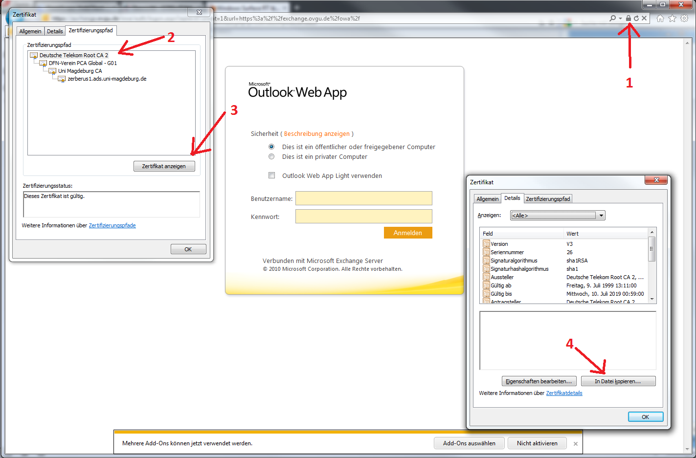
Task: Click Beschreibung anzeigen link
Action: coord(317,133)
